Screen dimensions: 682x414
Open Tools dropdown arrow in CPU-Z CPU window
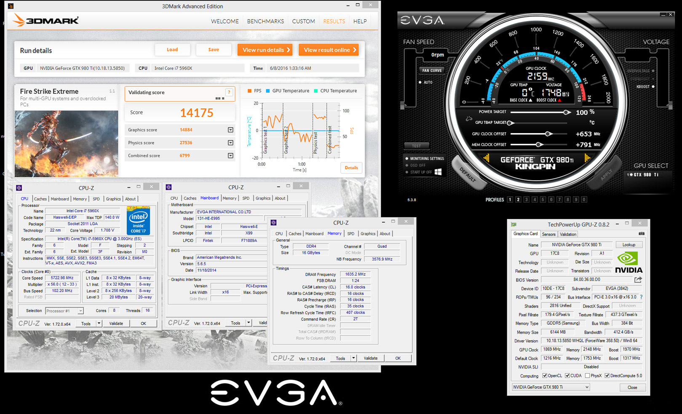[99, 323]
